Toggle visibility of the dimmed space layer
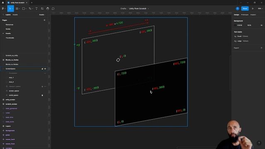The image size is (265, 149). pos(45,87)
